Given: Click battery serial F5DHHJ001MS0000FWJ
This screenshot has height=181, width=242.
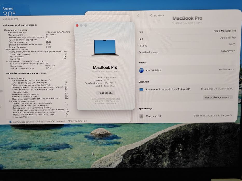Looking at the screenshot, I should pyautogui.click(x=58, y=32).
